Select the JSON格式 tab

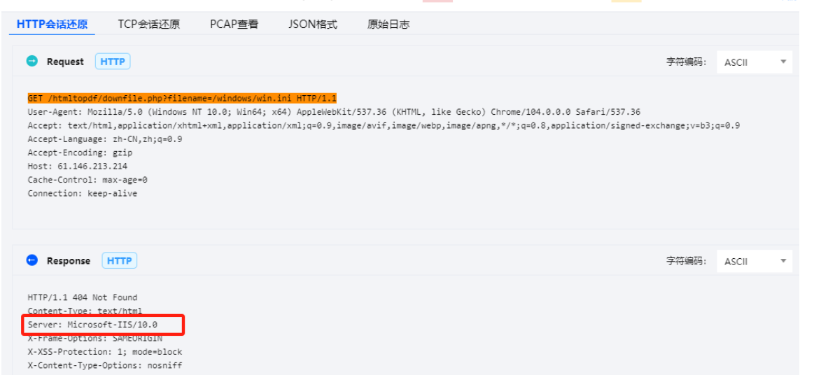coord(312,24)
